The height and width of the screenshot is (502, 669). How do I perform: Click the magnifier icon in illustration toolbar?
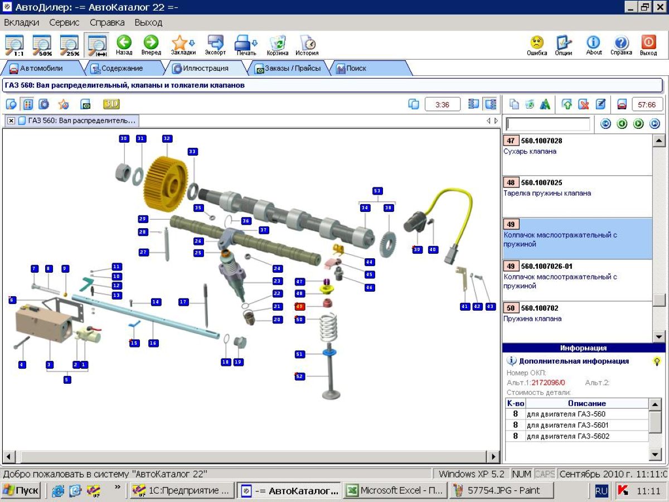pyautogui.click(x=12, y=104)
